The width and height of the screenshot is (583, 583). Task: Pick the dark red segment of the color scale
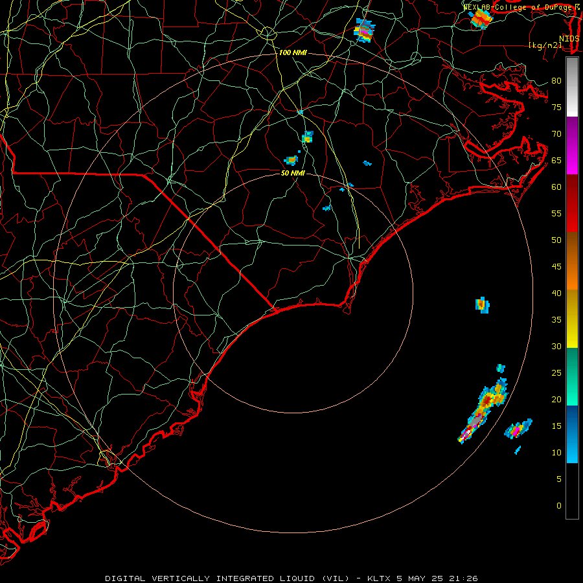(572, 203)
